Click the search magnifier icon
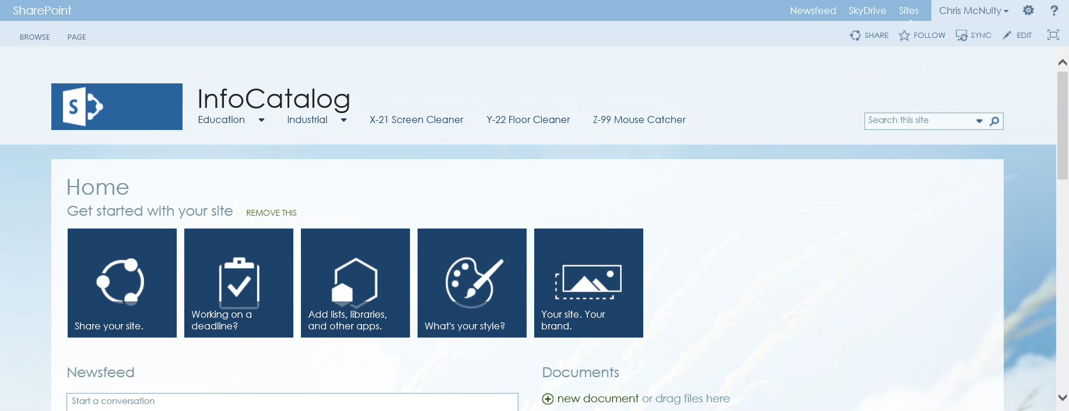This screenshot has width=1069, height=411. (x=994, y=121)
